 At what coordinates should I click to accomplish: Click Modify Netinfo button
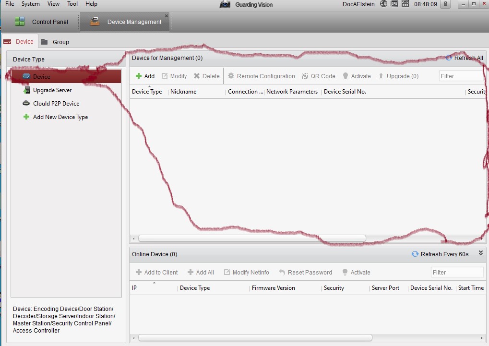[x=246, y=273]
